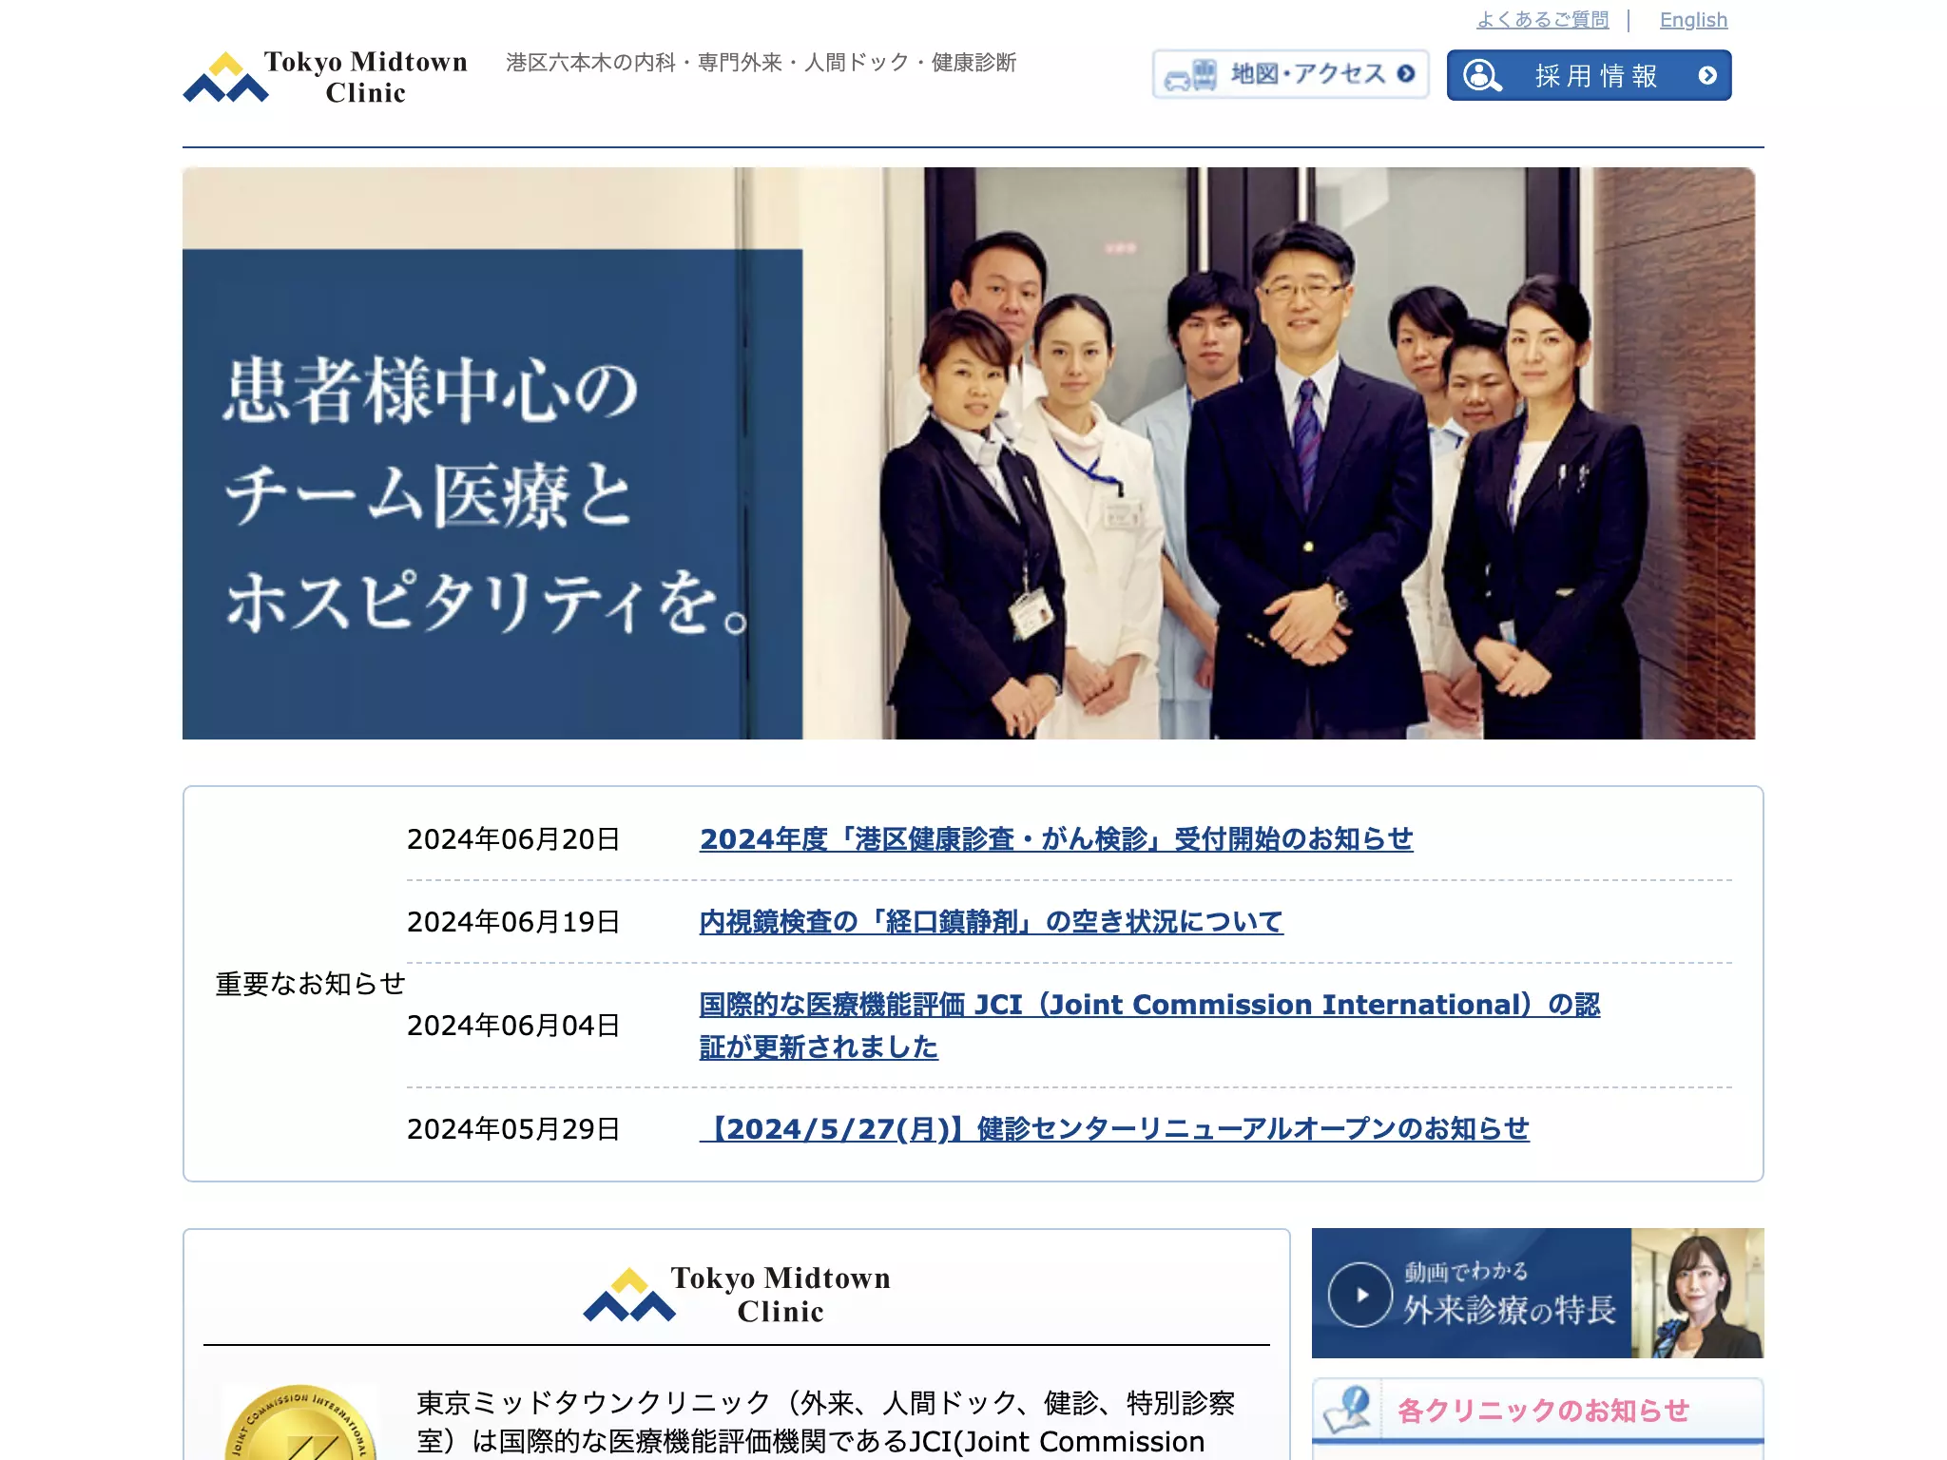Image resolution: width=1947 pixels, height=1460 pixels.
Task: Click the gold JCI accreditation seal
Action: (300, 1422)
